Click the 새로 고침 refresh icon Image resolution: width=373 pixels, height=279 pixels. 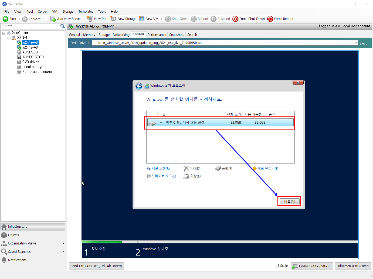click(x=149, y=169)
